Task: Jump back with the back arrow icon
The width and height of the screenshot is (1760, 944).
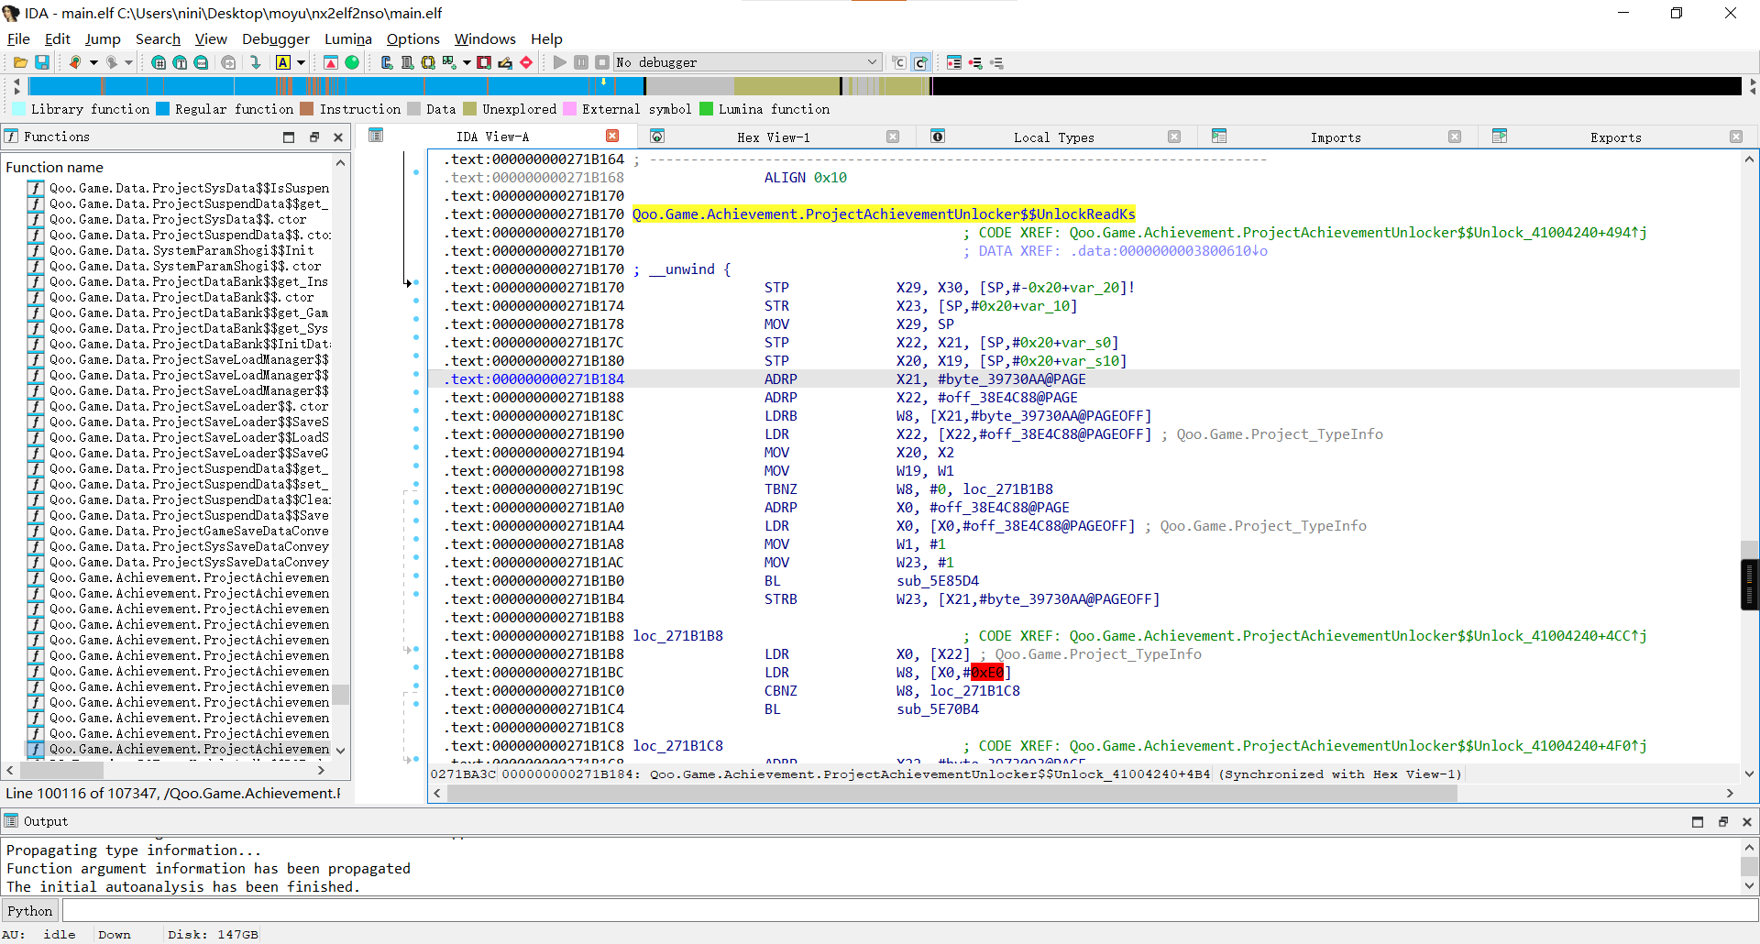Action: coord(75,62)
